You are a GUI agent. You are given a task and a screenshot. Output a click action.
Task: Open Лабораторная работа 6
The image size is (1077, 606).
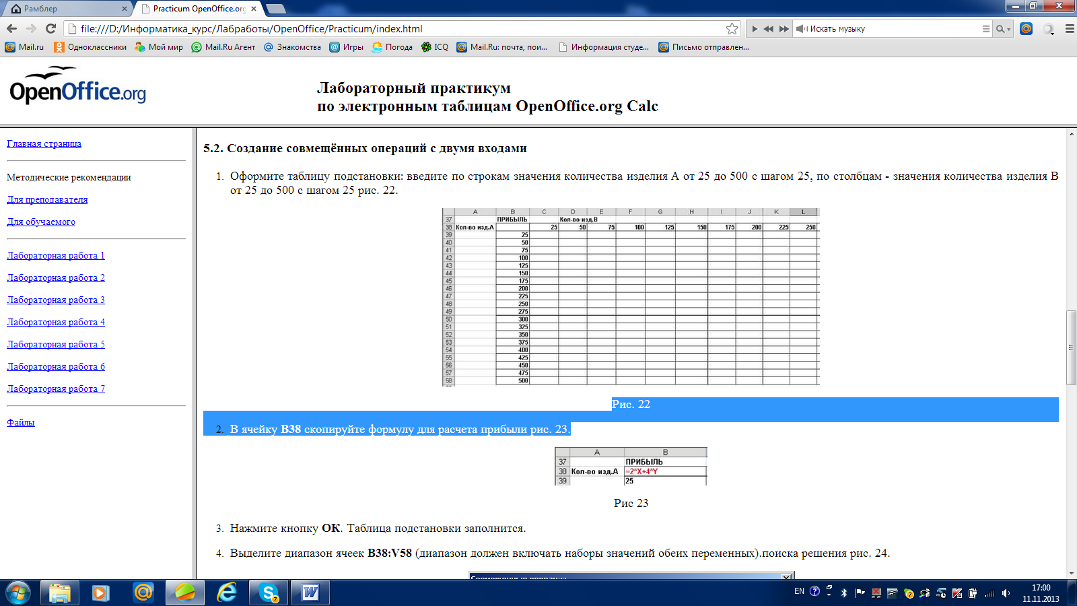click(x=56, y=366)
